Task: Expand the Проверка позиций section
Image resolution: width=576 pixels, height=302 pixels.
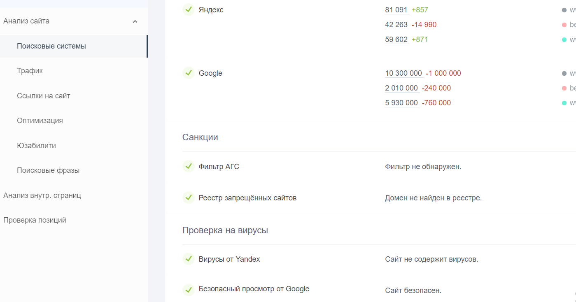Action: 34,220
